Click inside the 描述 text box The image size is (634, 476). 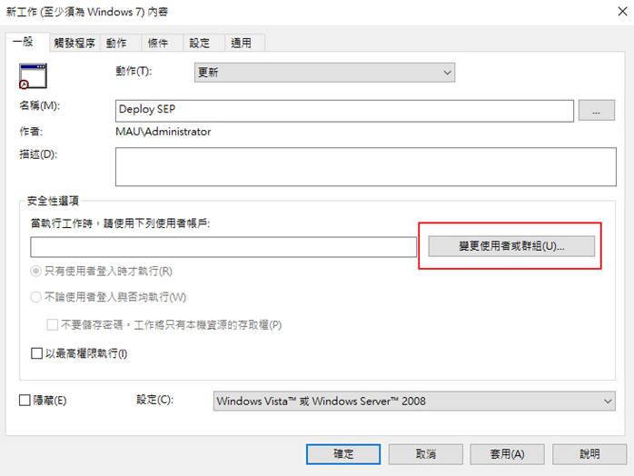365,166
